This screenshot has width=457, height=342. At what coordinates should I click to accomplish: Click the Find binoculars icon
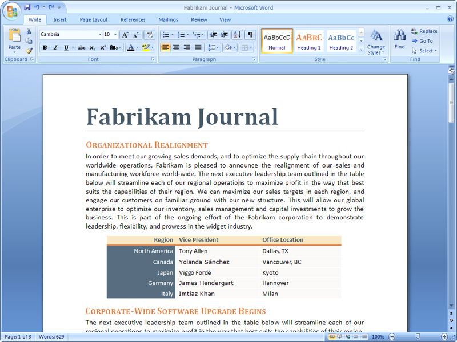click(x=399, y=36)
